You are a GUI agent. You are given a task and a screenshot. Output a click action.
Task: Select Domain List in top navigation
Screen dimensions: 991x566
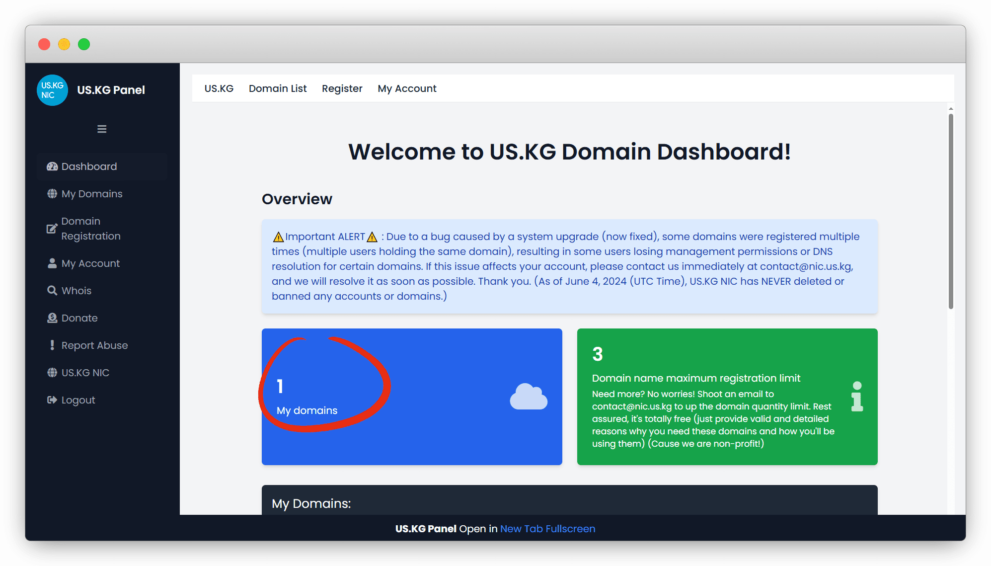(278, 88)
